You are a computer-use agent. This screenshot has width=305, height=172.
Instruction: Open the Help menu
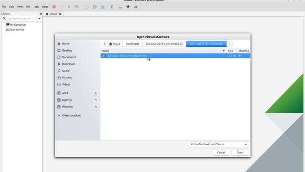pos(45,7)
